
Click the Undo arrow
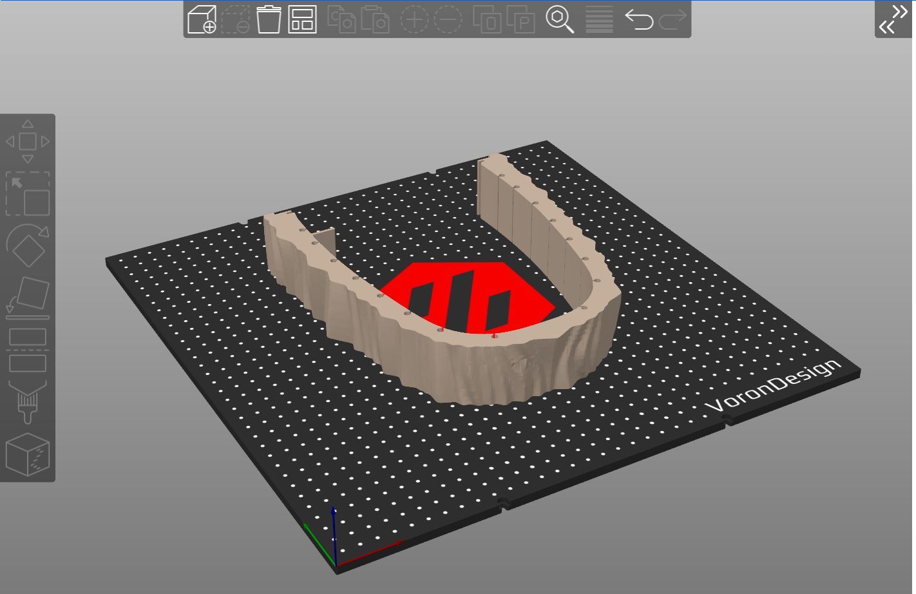[x=639, y=19]
